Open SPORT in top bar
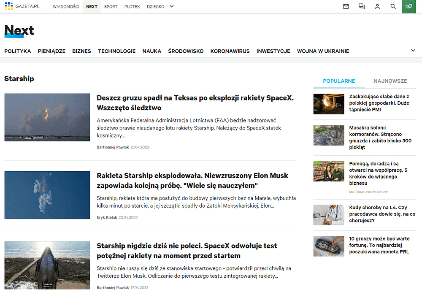Image resolution: width=422 pixels, height=292 pixels. pyautogui.click(x=111, y=7)
